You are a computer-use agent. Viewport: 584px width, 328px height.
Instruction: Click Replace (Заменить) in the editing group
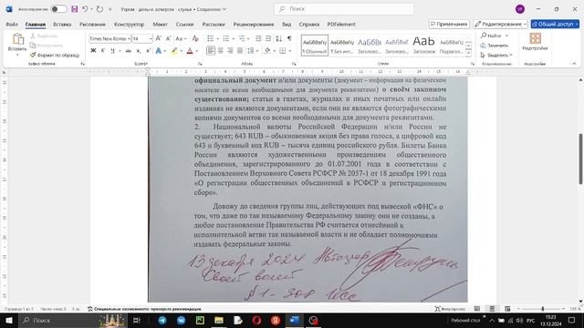[x=495, y=46]
